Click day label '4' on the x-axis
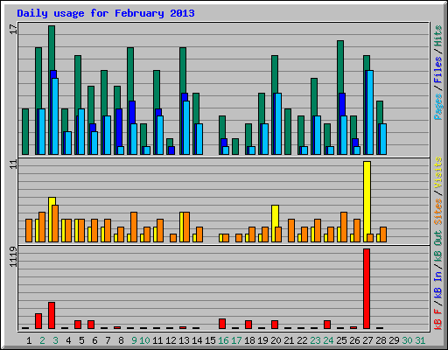Viewport: 448px width, 350px height. click(x=68, y=340)
